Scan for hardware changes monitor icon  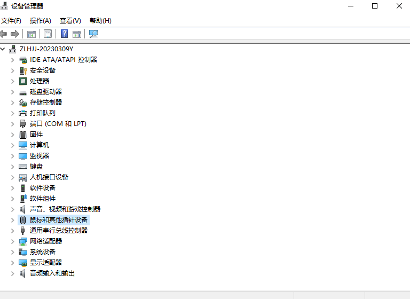point(93,34)
